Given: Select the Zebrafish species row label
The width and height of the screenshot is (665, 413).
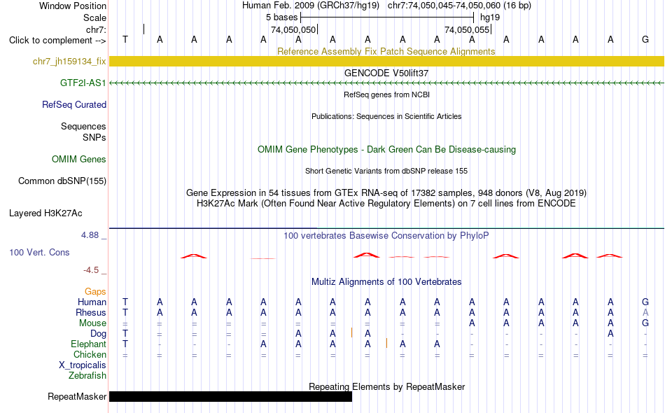Looking at the screenshot, I should click(87, 376).
